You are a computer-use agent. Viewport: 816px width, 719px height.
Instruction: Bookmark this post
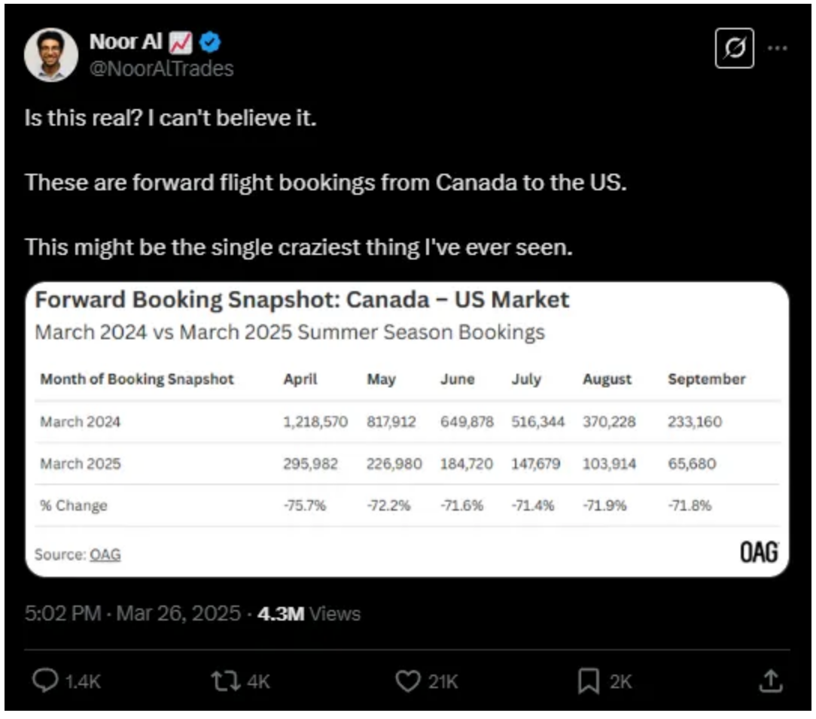click(x=588, y=681)
